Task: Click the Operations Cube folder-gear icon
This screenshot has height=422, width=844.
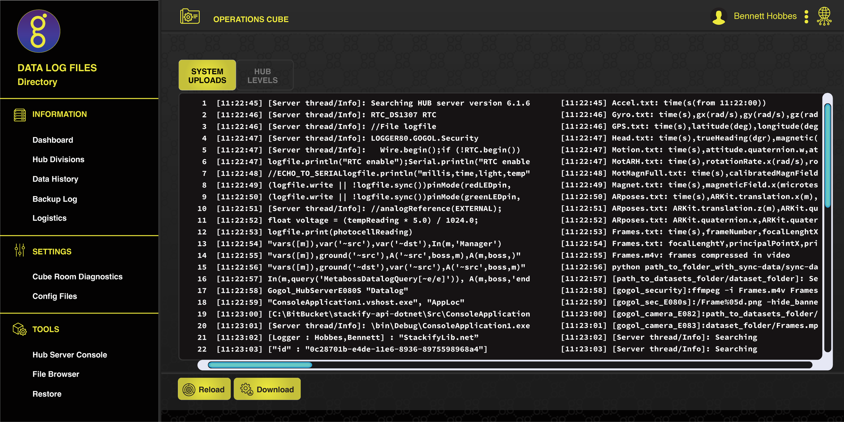Action: tap(190, 16)
